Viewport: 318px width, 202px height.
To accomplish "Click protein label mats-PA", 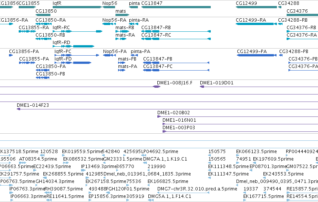I will 127,66.
